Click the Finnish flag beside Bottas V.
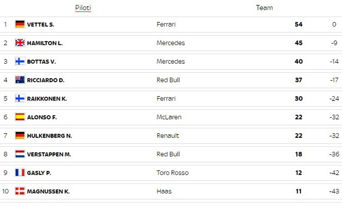 coord(20,61)
